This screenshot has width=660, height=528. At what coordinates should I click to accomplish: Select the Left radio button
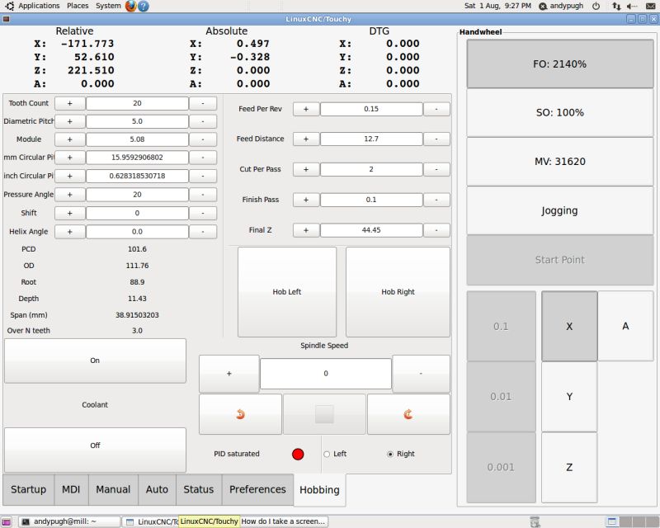(328, 454)
